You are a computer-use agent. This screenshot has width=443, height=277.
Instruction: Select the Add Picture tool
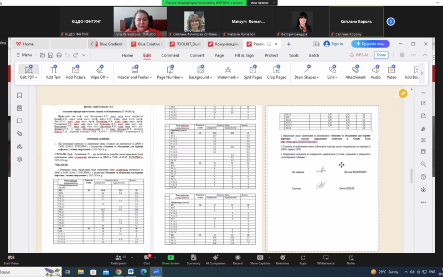[75, 73]
